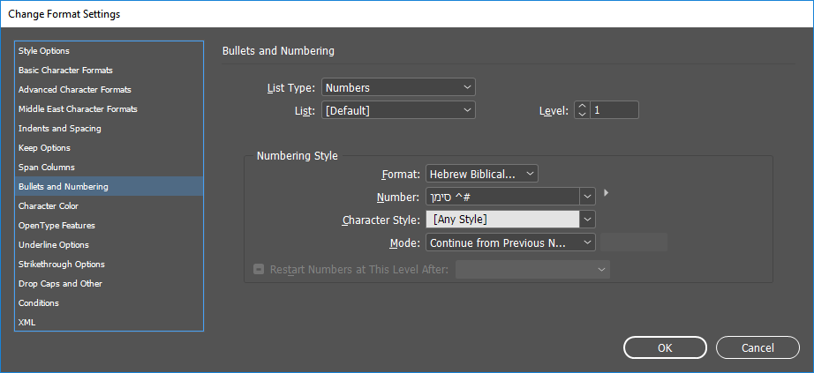Click the Cancel button
The height and width of the screenshot is (373, 814).
point(757,347)
